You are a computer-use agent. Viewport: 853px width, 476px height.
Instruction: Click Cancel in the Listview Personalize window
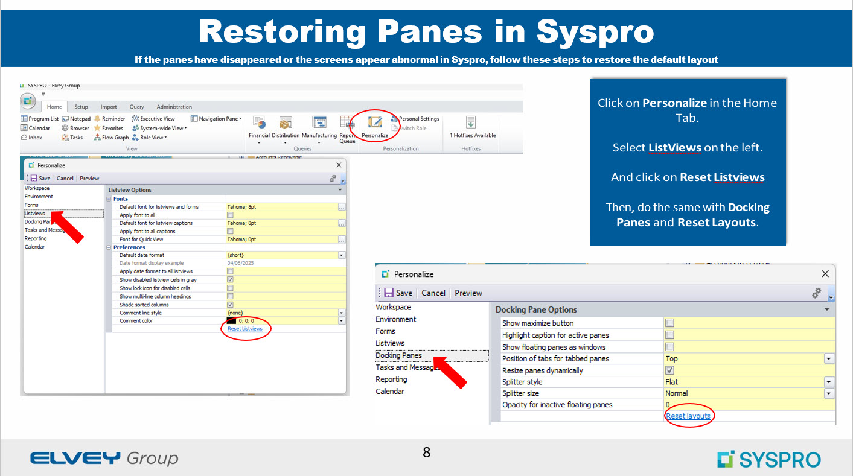(65, 179)
